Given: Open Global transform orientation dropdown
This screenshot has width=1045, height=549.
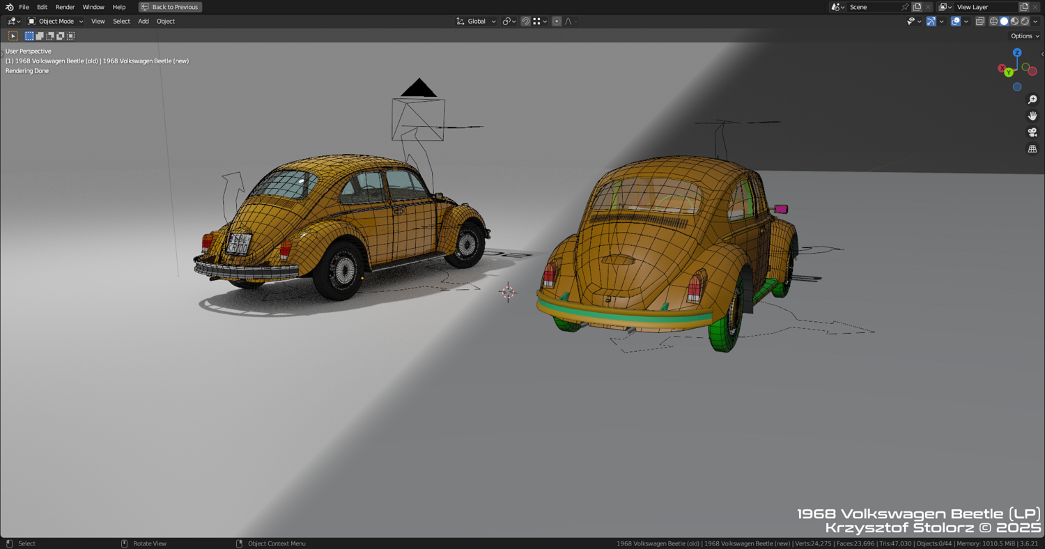Looking at the screenshot, I should click(477, 22).
